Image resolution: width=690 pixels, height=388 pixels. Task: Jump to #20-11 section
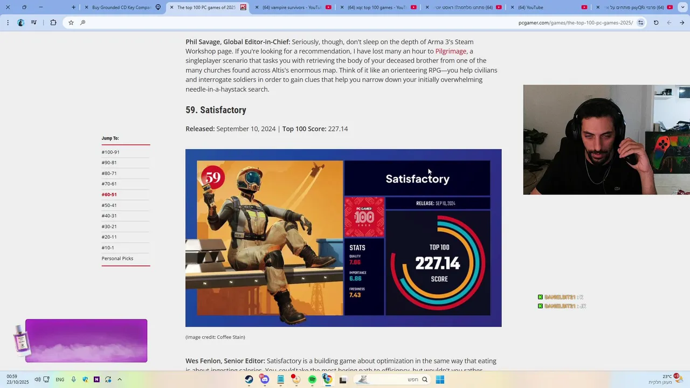click(109, 237)
